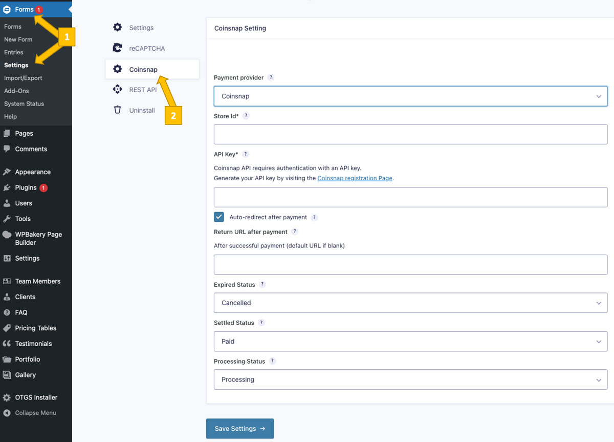
Task: Click the Payment provider help question mark
Action: [271, 77]
